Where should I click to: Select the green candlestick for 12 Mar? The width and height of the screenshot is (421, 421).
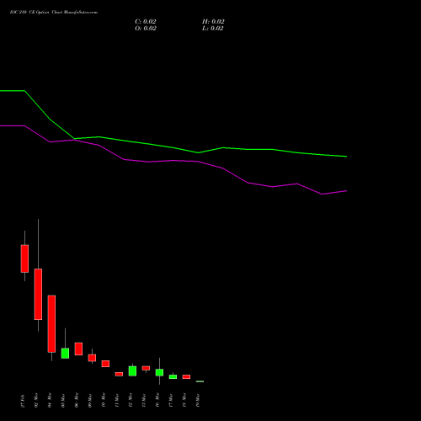click(132, 370)
